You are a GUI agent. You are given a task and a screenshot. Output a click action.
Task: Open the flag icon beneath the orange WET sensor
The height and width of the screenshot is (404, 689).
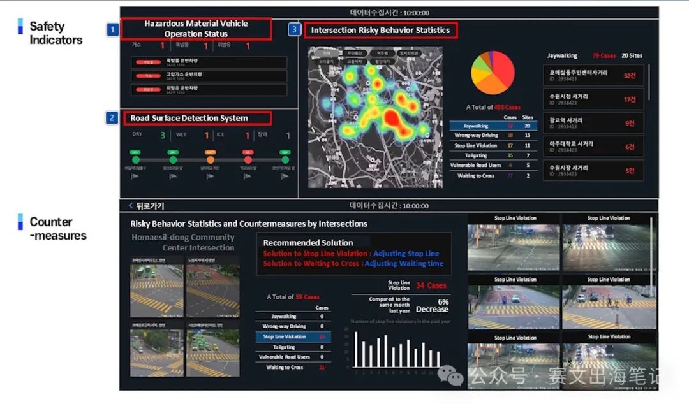[210, 176]
